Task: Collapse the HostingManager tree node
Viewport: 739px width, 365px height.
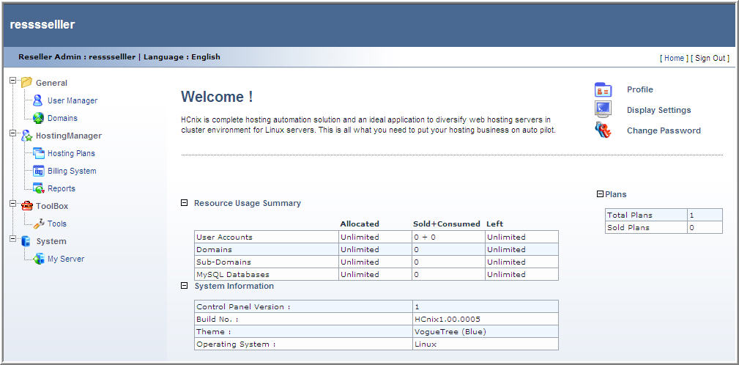Action: (12, 133)
